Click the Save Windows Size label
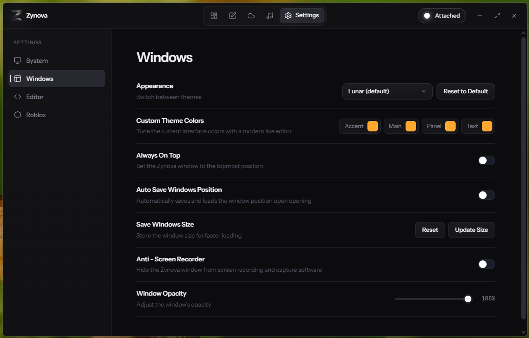The height and width of the screenshot is (338, 529). tap(165, 224)
